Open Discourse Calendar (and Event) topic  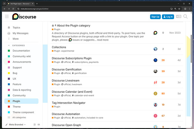pos(72,92)
